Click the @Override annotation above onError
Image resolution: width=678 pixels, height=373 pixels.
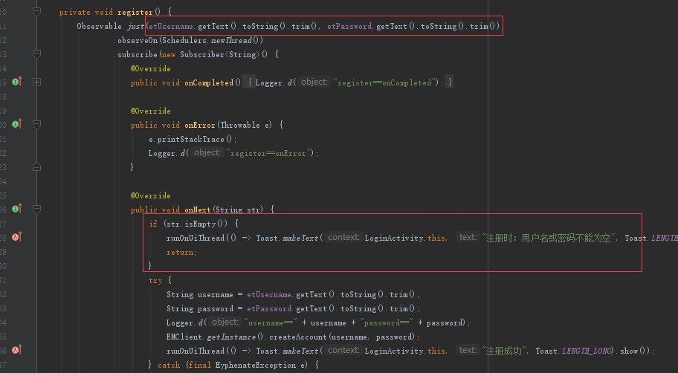coord(150,111)
